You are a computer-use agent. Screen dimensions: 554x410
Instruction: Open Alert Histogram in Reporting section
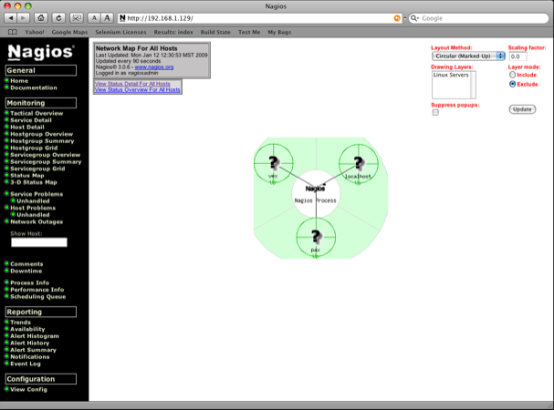[x=35, y=336]
